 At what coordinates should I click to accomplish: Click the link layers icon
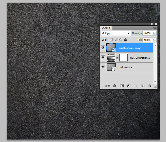coord(107,86)
